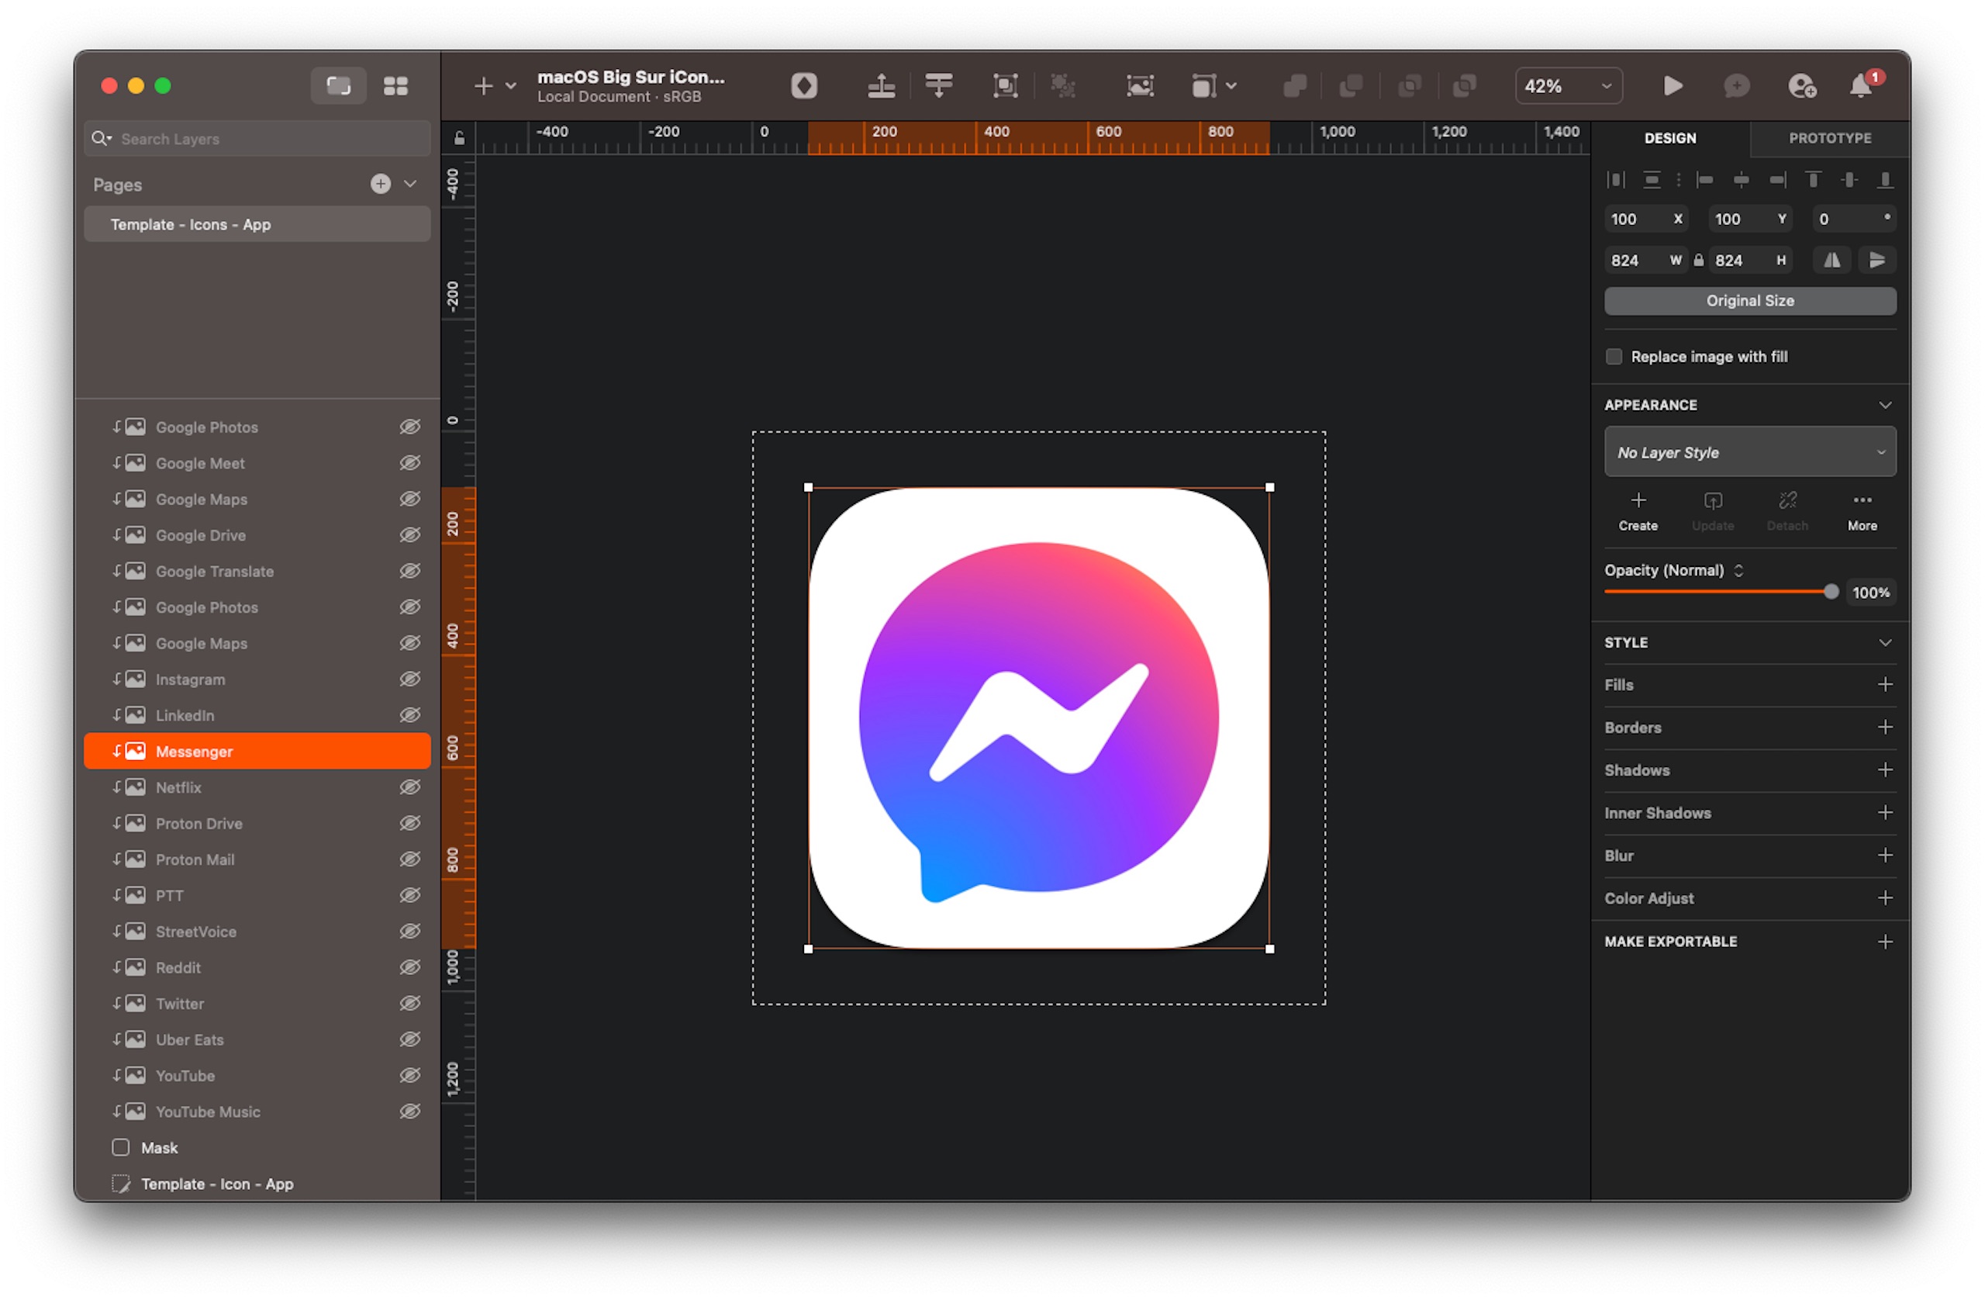Open comments bubble icon in toolbar

[1736, 86]
